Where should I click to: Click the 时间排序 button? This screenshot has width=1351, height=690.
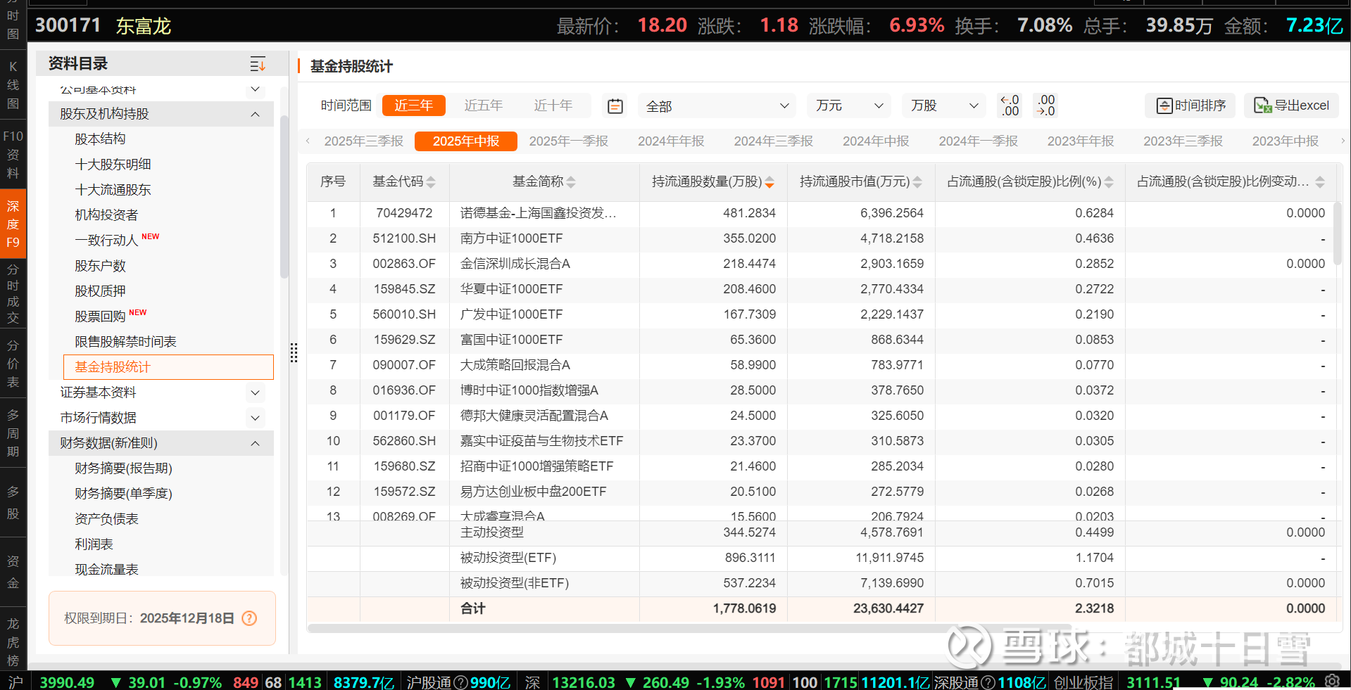pyautogui.click(x=1191, y=106)
